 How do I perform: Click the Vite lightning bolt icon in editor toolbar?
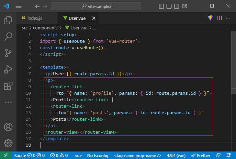click(210, 18)
